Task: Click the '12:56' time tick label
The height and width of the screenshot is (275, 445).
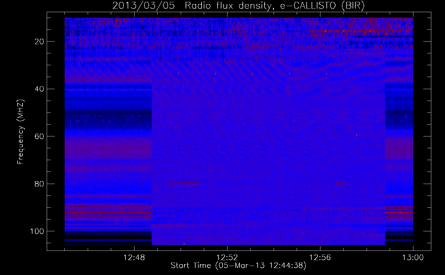Action: point(320,258)
